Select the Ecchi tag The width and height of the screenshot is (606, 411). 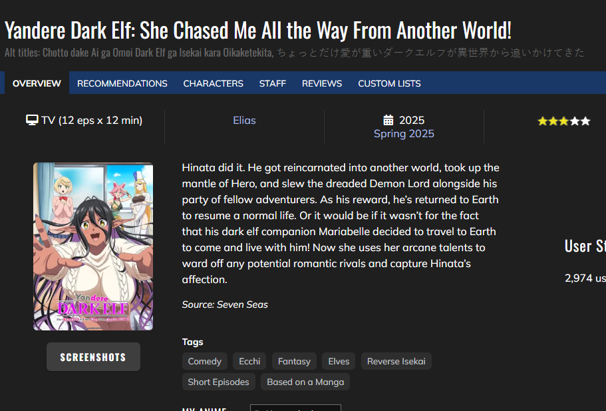point(249,361)
